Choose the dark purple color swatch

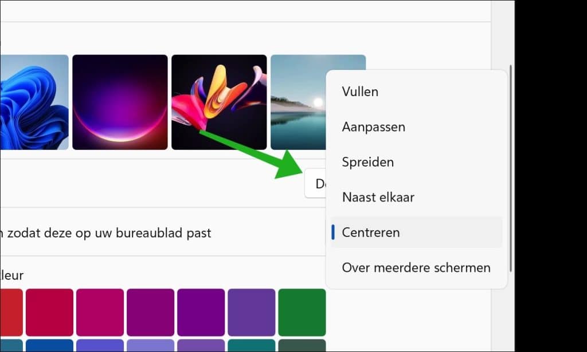point(150,312)
